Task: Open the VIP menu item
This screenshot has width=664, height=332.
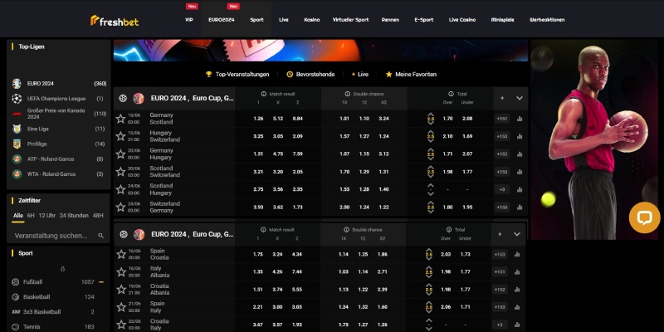Action: click(x=189, y=20)
